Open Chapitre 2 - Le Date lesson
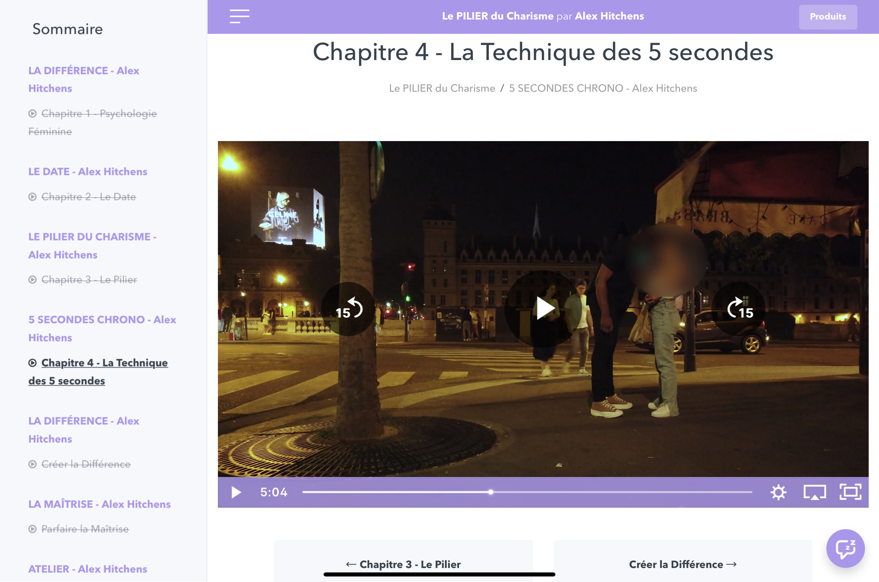 click(88, 197)
